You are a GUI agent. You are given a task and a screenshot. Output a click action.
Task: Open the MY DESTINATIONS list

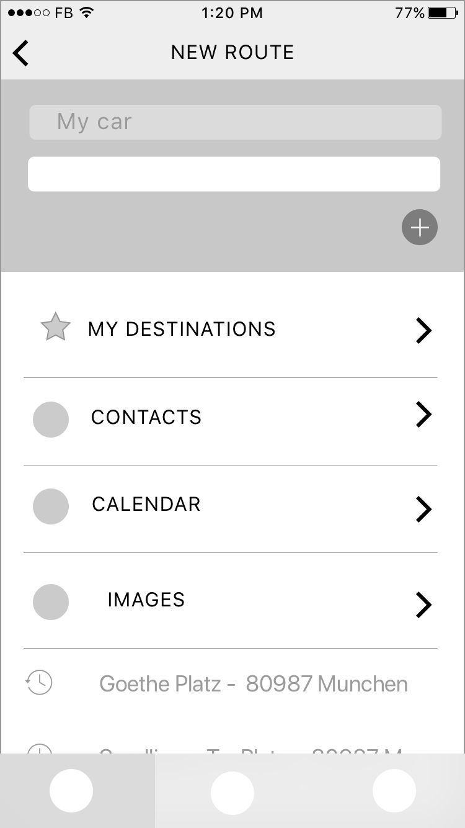point(182,329)
